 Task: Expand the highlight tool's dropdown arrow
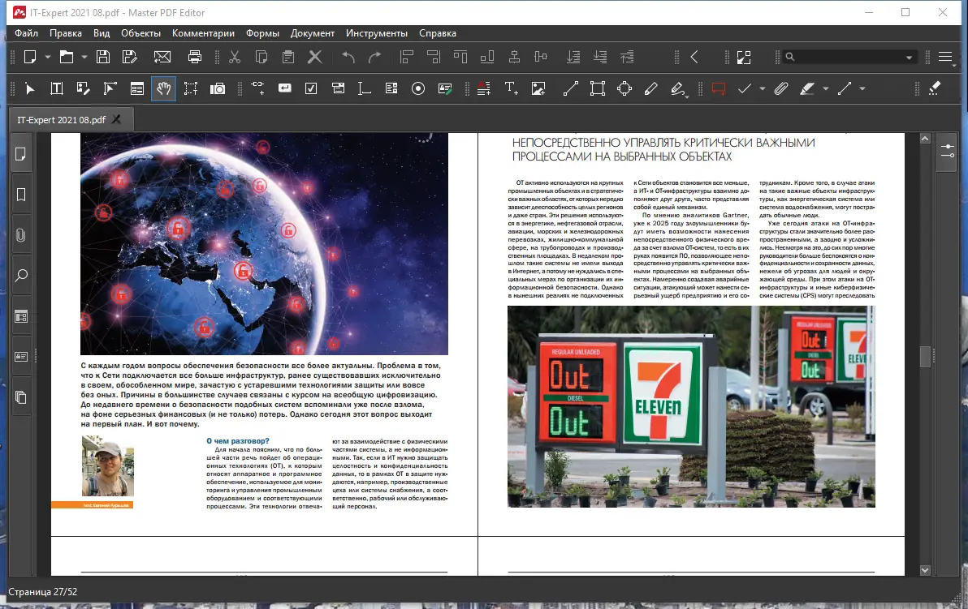click(x=826, y=88)
